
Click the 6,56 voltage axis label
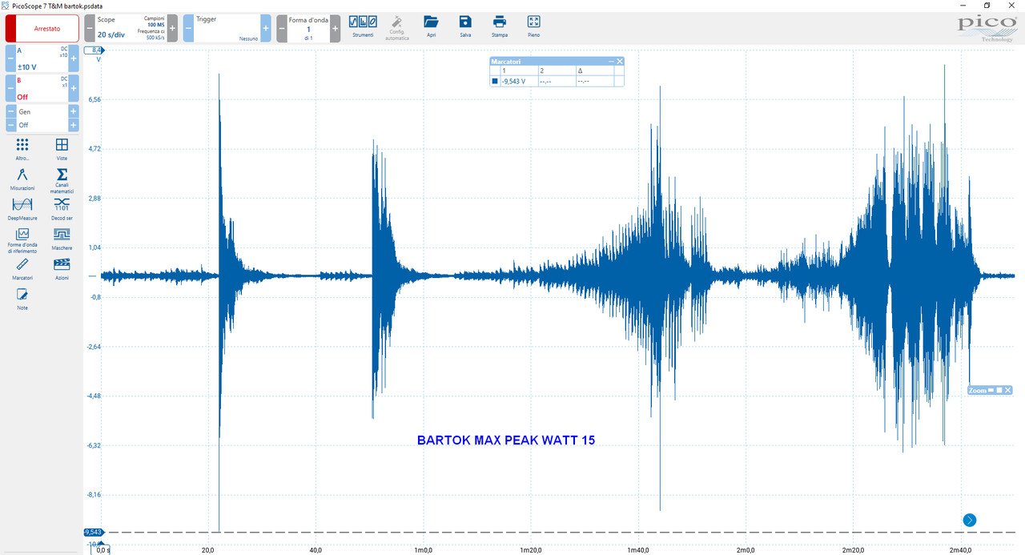[95, 99]
